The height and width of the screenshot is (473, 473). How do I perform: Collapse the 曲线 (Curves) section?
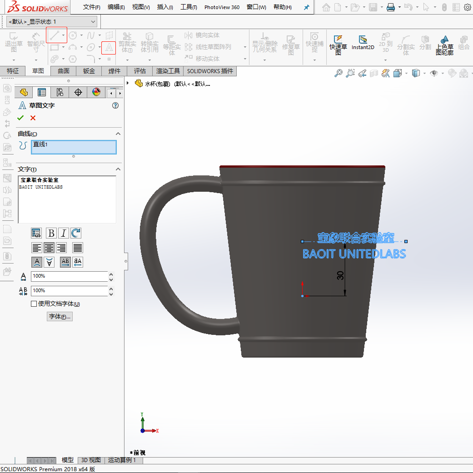(x=118, y=134)
